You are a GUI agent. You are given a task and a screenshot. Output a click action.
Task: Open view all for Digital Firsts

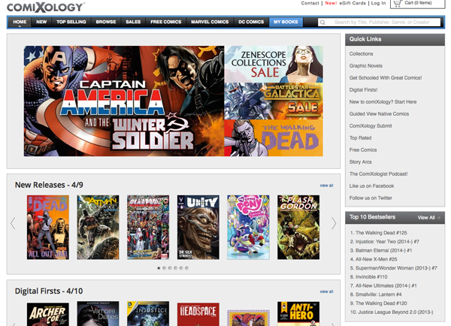(326, 291)
